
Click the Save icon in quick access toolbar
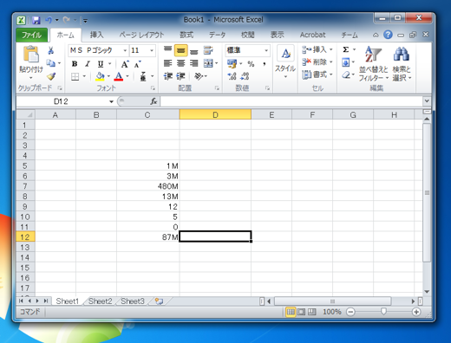(36, 20)
